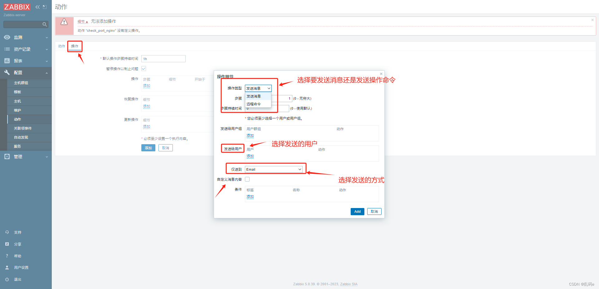599x289 pixels.
Task: Click the sidebar search field
Action: click(x=26, y=24)
